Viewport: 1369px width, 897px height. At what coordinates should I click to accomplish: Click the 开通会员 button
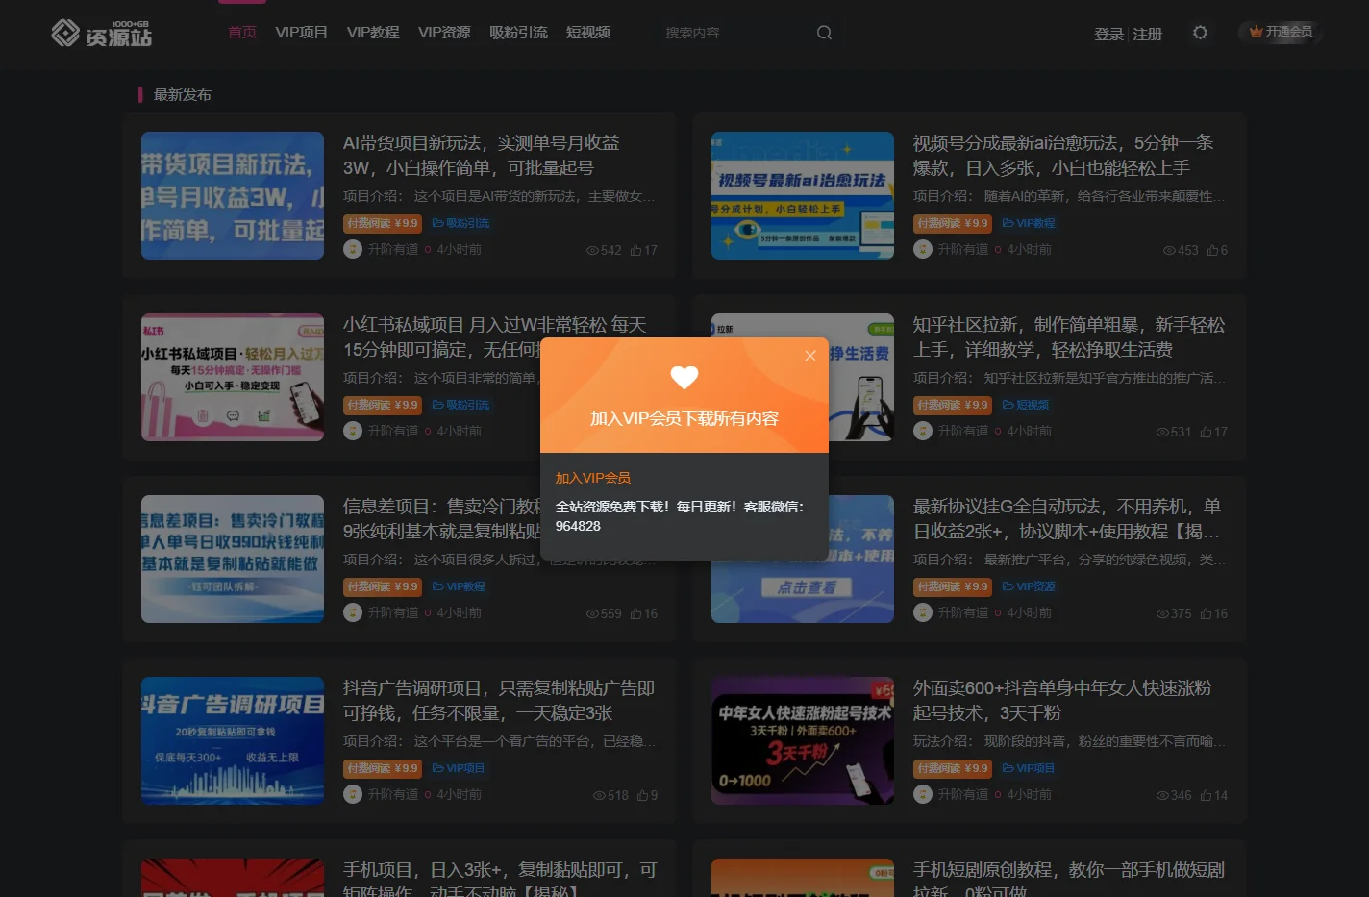tap(1281, 32)
